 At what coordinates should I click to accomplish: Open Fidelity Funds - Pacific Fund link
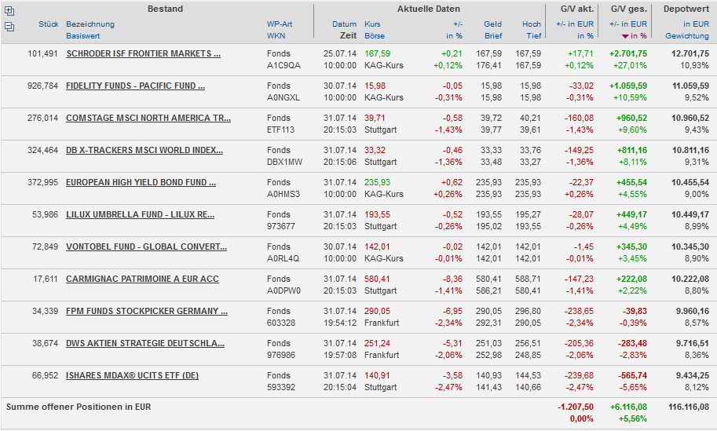pyautogui.click(x=135, y=86)
